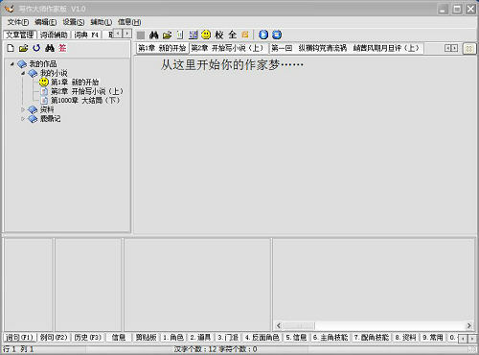The height and width of the screenshot is (355, 479).
Task: Open the 信息(H) menu
Action: (129, 22)
